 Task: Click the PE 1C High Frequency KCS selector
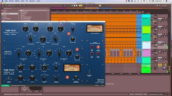coord(55,38)
